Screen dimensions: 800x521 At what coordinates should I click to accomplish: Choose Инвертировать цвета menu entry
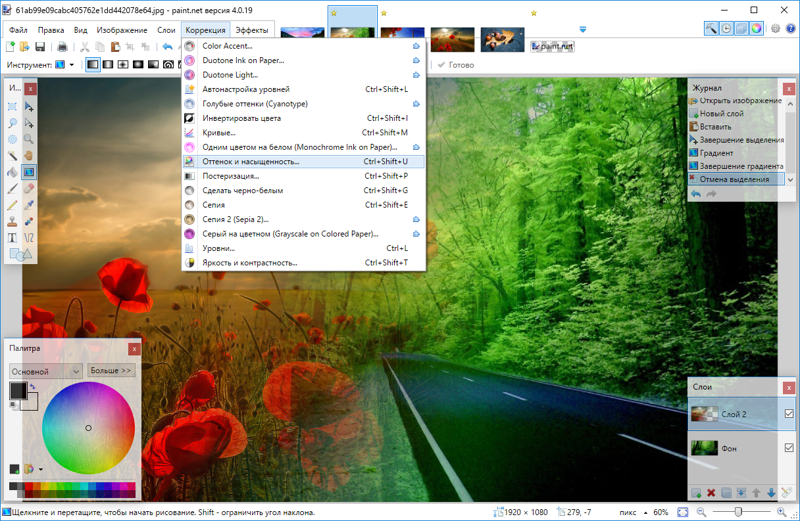coord(303,118)
